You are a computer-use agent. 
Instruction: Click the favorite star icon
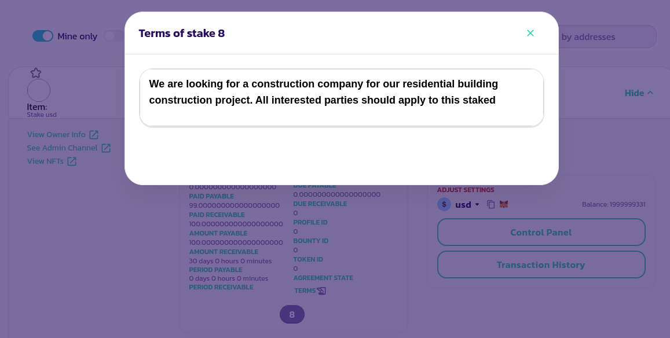(36, 73)
